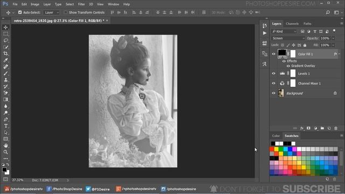
Task: Select the Clone Stamp tool
Action: pyautogui.click(x=6, y=80)
